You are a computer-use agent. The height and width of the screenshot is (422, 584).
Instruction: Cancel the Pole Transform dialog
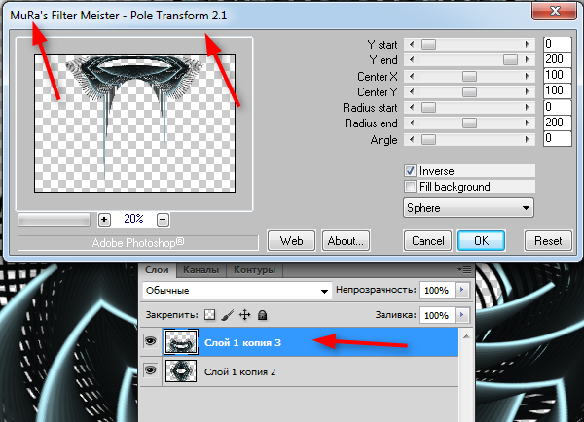click(x=427, y=241)
